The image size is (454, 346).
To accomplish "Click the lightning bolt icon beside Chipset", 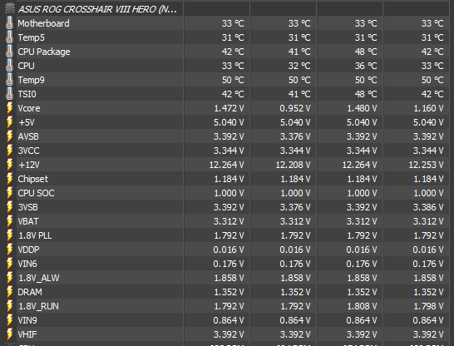I will (x=9, y=179).
